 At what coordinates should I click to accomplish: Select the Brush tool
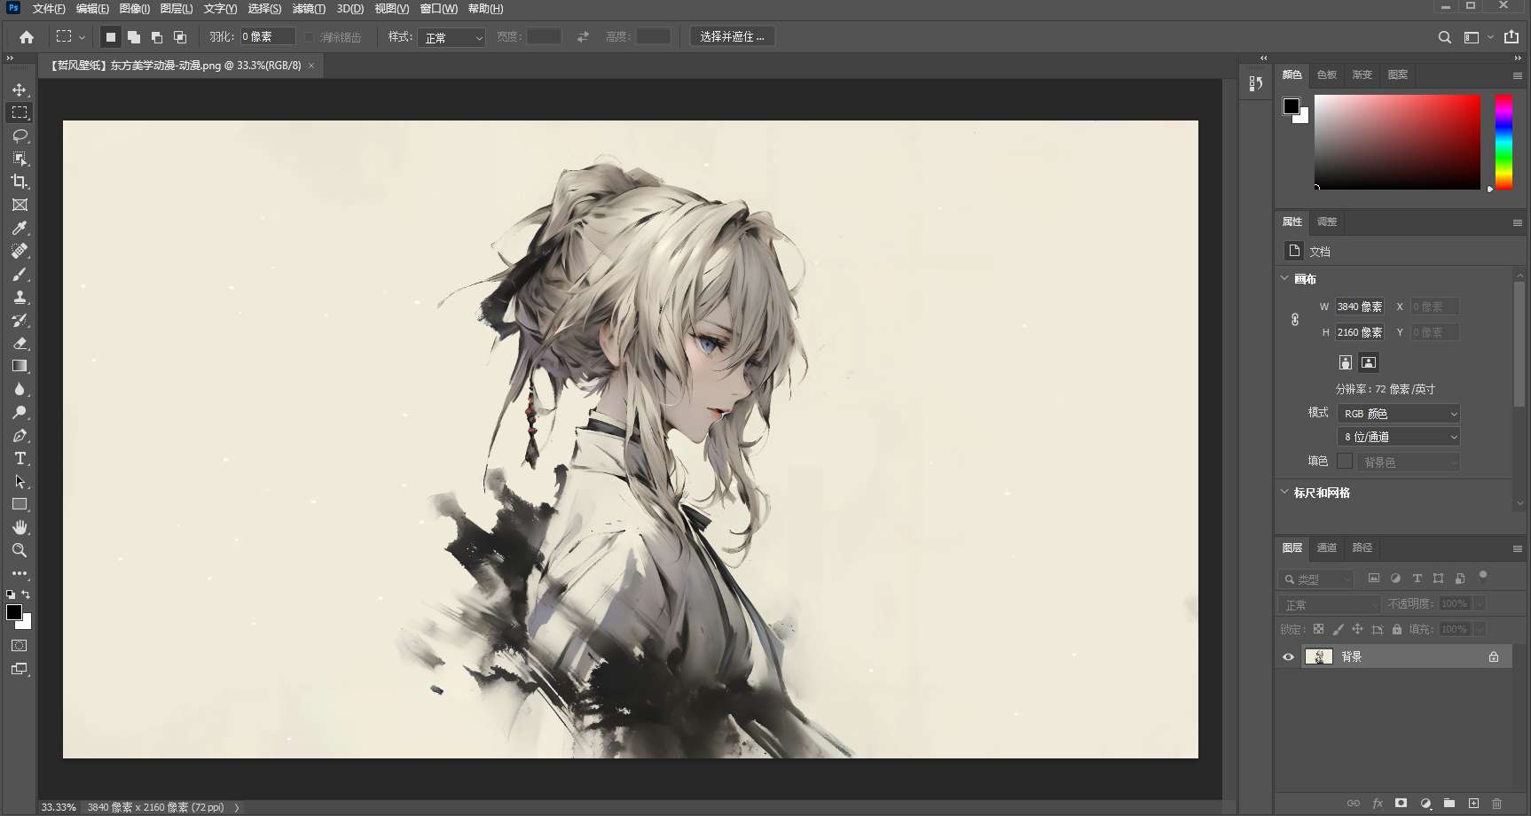point(20,274)
